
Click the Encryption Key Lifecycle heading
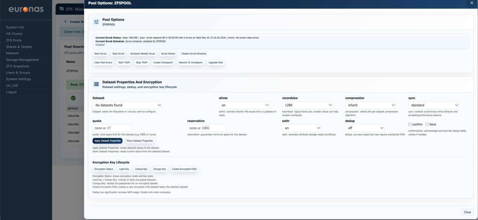tap(111, 162)
